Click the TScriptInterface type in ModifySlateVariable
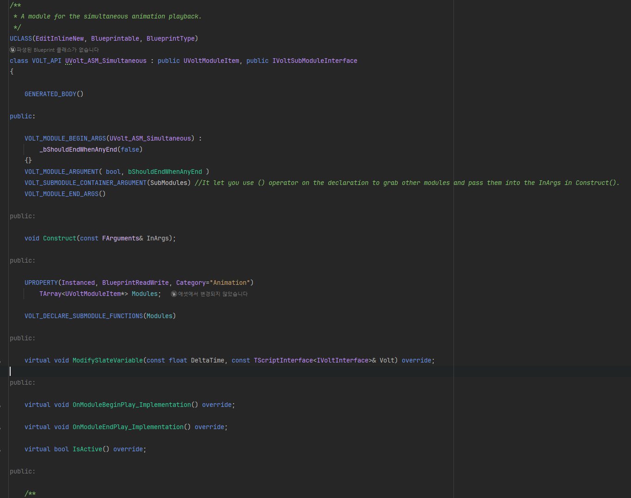 pyautogui.click(x=283, y=361)
